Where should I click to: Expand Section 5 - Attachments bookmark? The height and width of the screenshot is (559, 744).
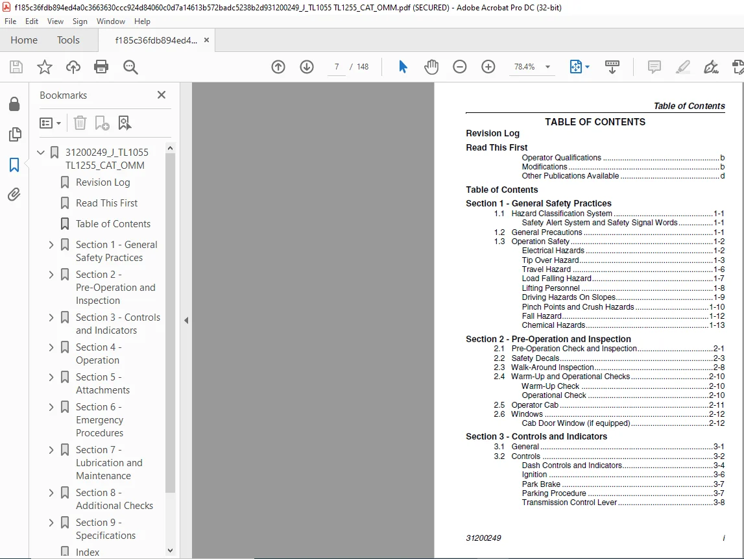click(51, 377)
